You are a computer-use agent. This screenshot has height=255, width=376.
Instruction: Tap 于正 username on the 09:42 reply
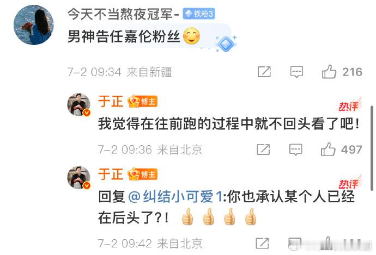[x=111, y=174]
